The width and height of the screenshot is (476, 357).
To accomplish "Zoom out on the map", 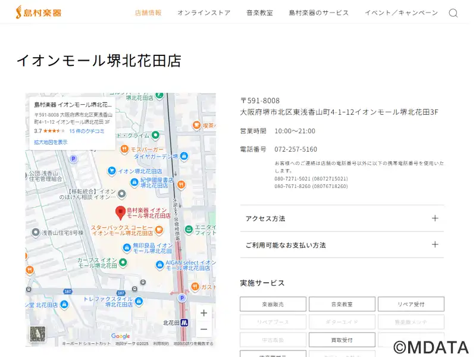I will [x=203, y=329].
